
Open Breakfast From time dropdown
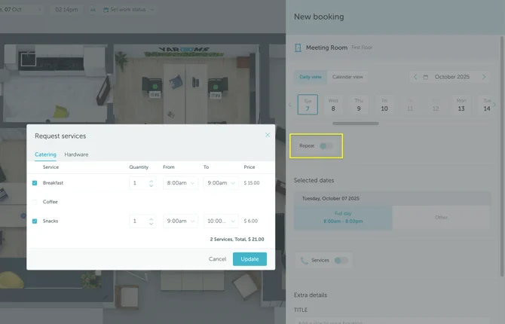[180, 183]
